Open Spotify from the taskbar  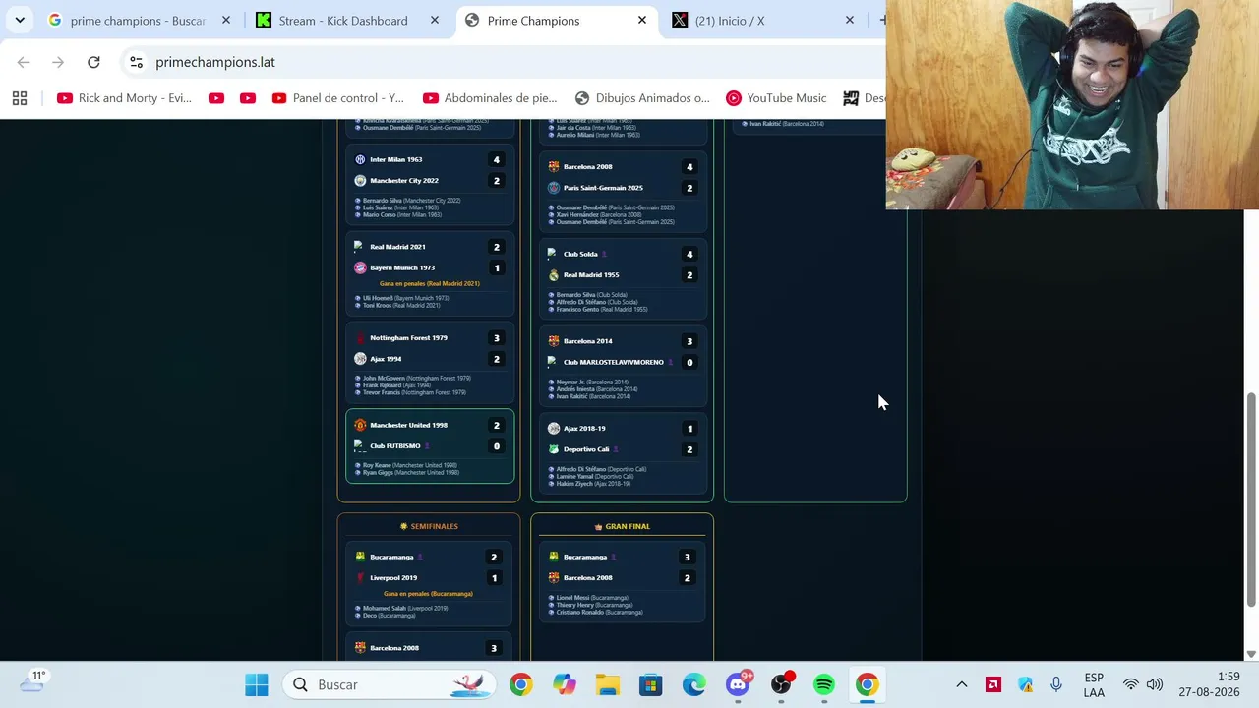pos(824,684)
